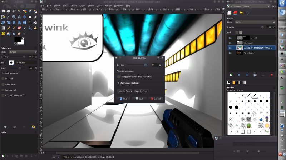Screen dimensions: 286x160
Task: Select the Perspective tool
Action: pyautogui.click(x=19, y=22)
